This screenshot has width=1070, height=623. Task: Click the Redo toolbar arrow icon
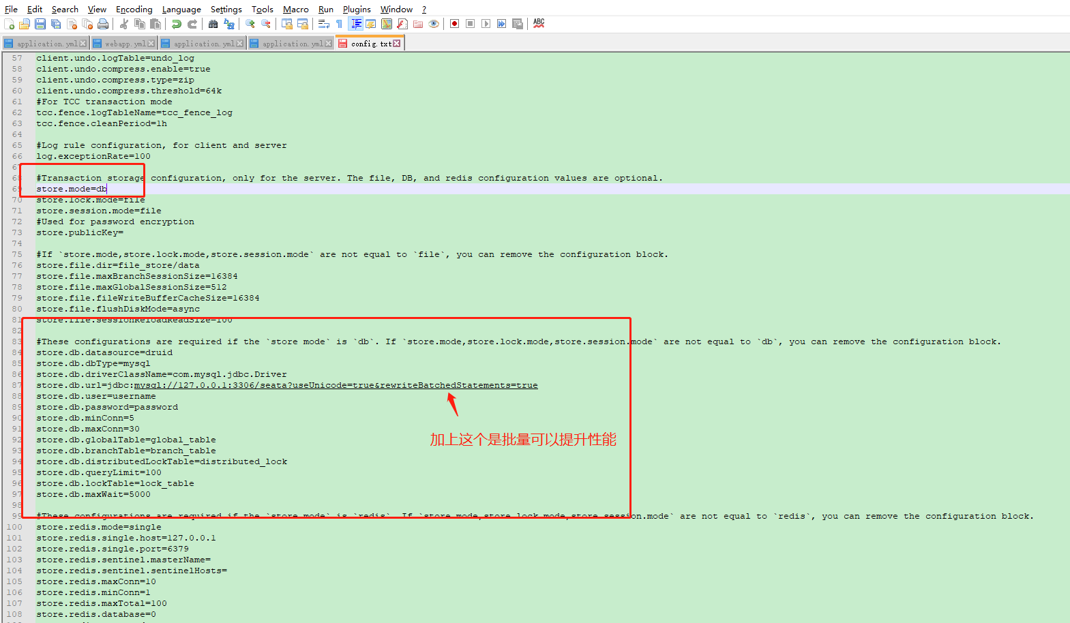[x=192, y=24]
